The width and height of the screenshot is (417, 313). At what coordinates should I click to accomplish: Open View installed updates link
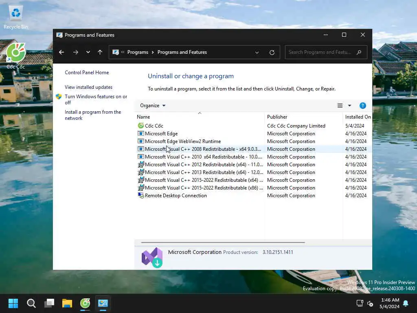click(x=88, y=87)
